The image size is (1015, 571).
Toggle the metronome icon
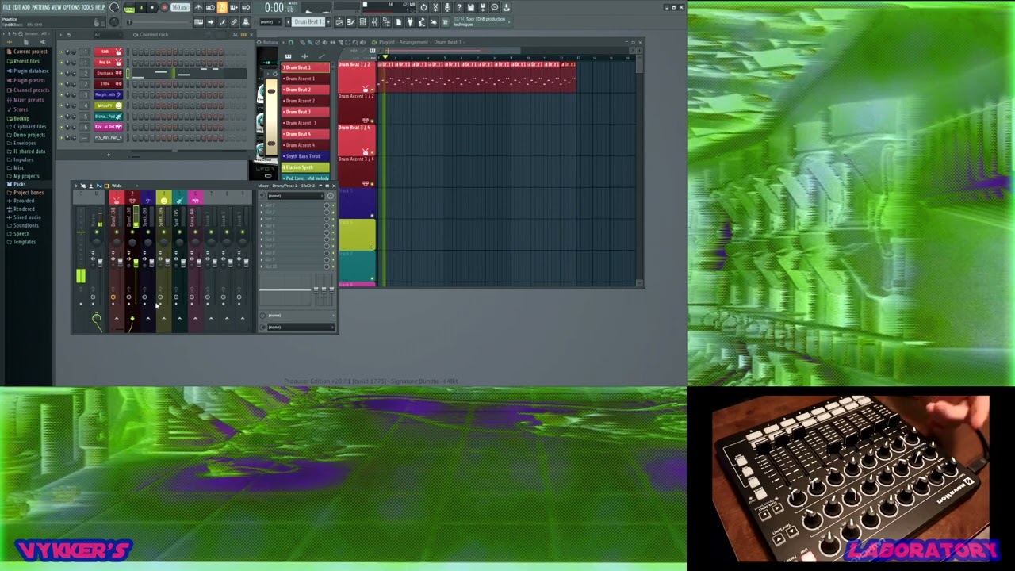pyautogui.click(x=198, y=7)
